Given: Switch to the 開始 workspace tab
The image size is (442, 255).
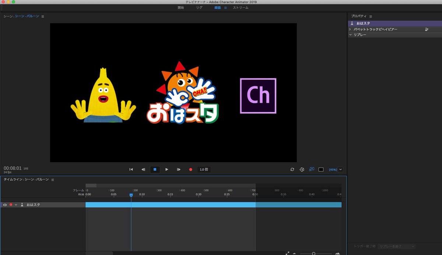Looking at the screenshot, I should (x=180, y=7).
